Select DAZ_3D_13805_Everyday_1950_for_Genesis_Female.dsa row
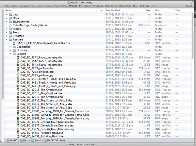This screenshot has height=146, width=196. pyautogui.click(x=98, y=111)
